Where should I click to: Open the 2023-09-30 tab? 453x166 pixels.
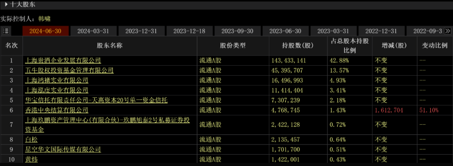[x=237, y=31]
